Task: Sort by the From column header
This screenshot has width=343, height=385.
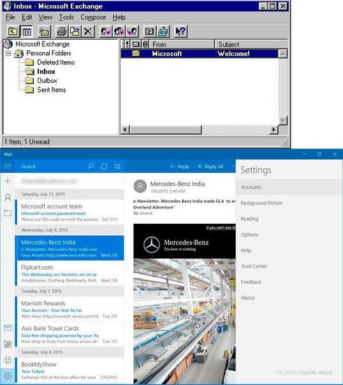Action: pos(182,45)
